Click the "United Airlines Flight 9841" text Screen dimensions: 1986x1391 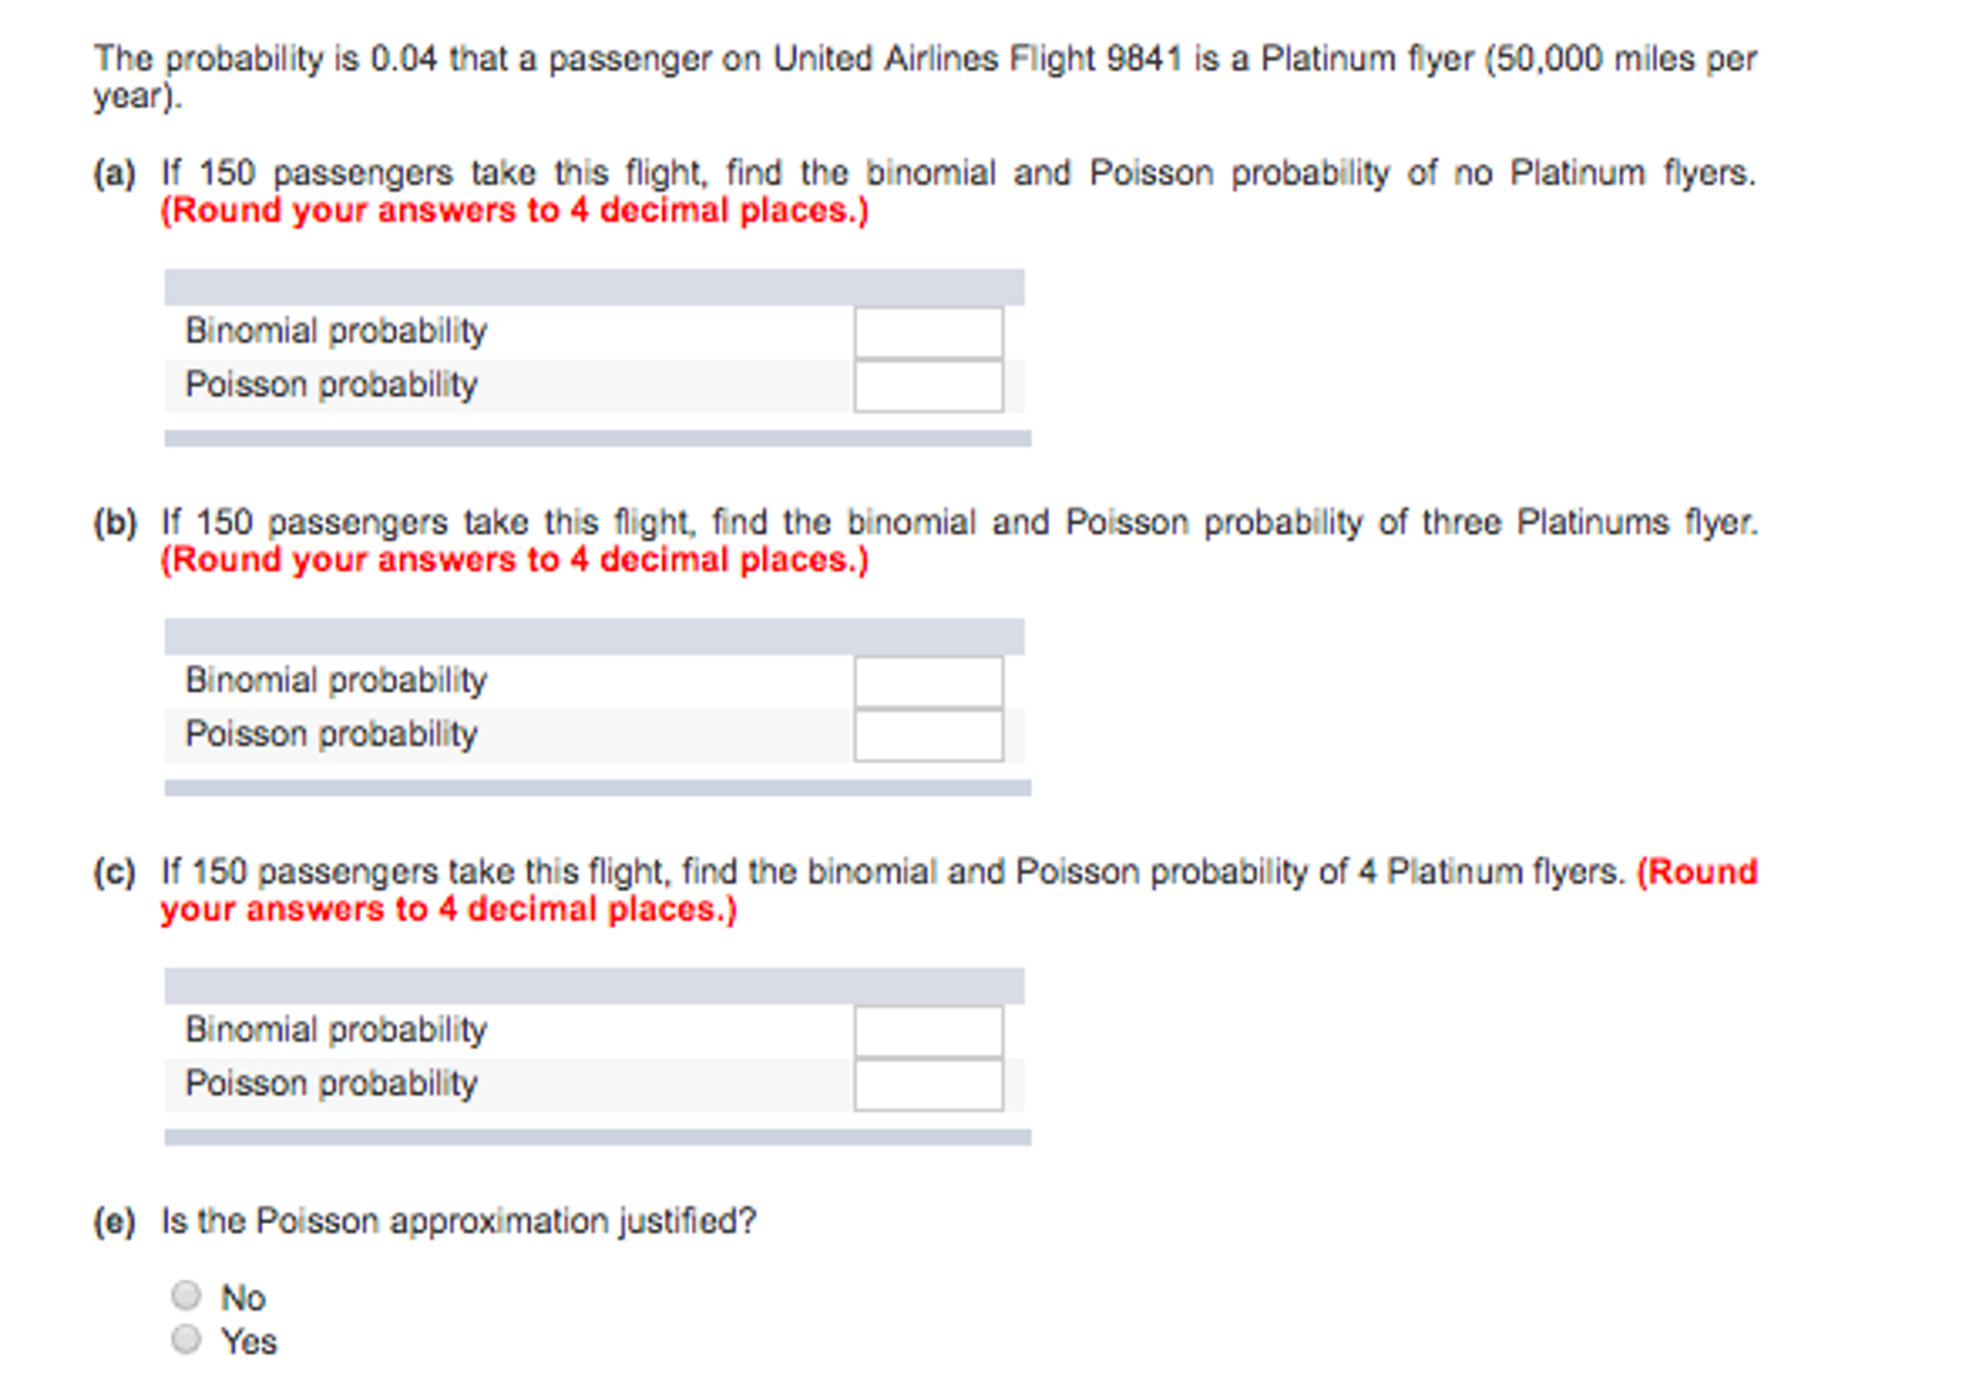point(976,59)
